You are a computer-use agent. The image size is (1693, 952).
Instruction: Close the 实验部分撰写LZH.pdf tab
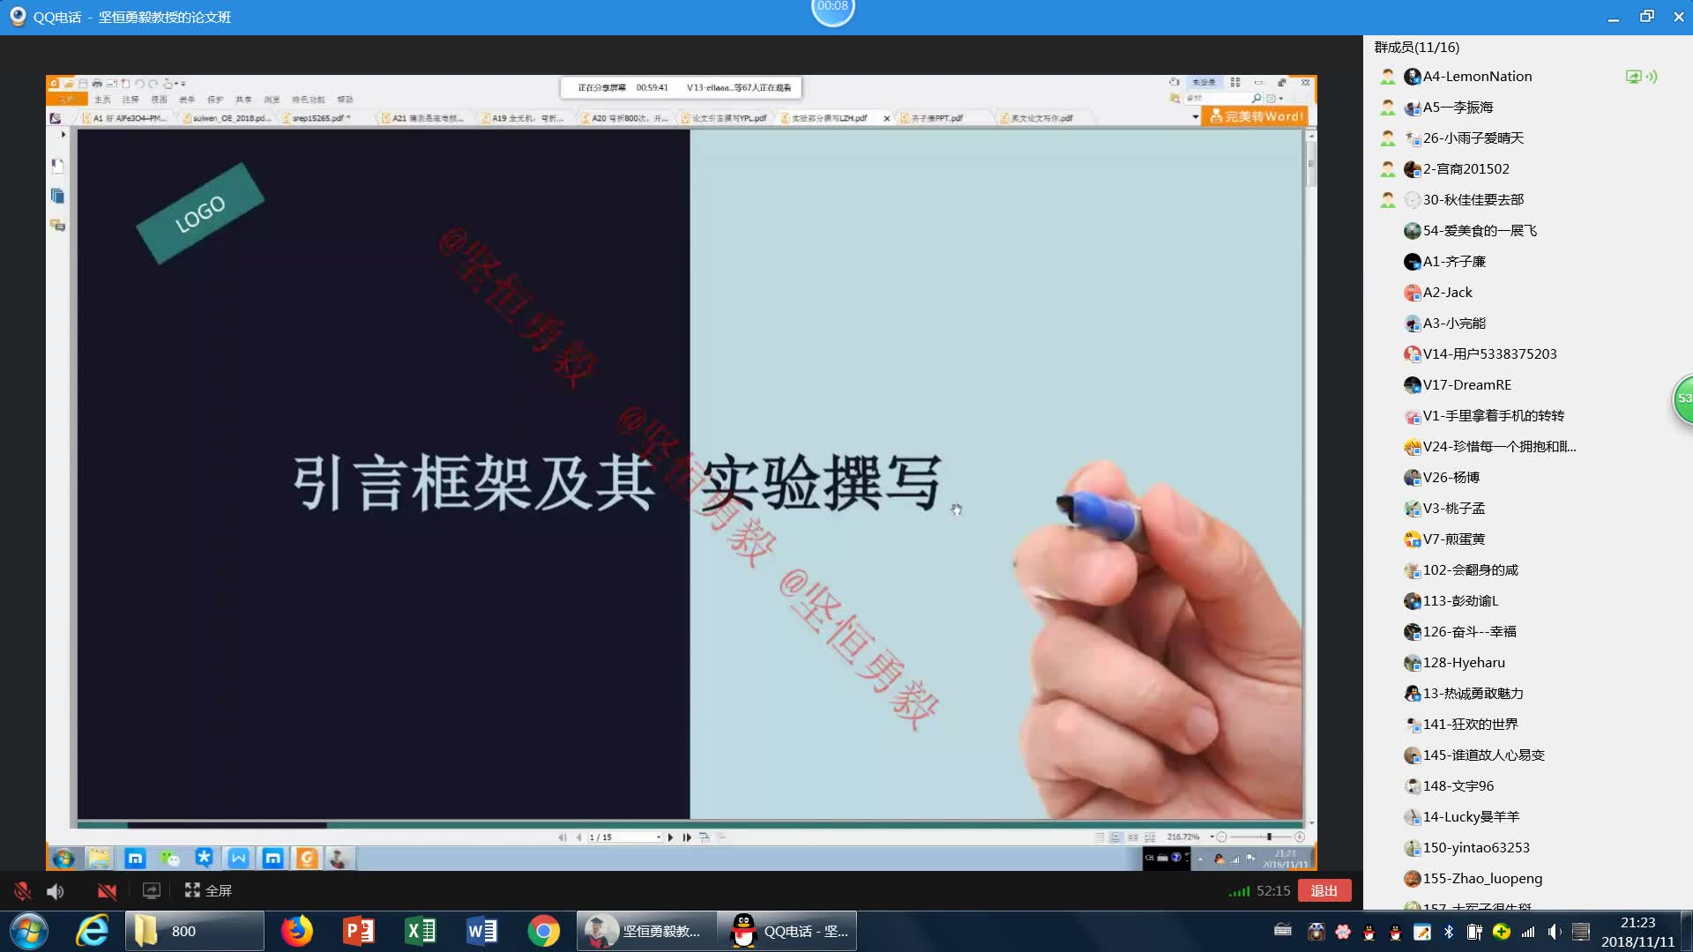coord(886,118)
